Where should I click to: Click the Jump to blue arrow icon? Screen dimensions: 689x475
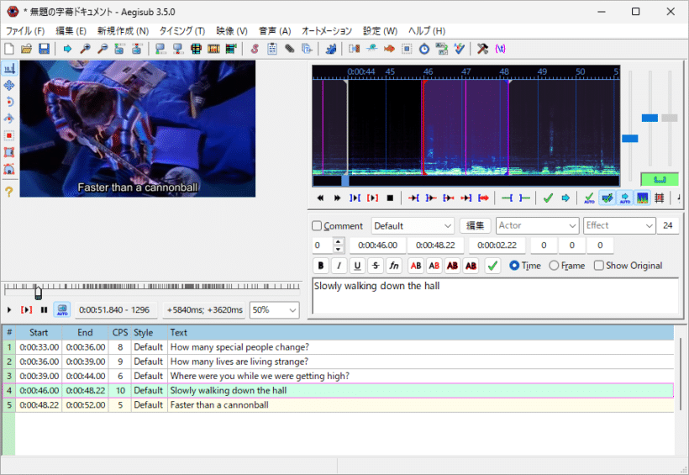pyautogui.click(x=67, y=49)
